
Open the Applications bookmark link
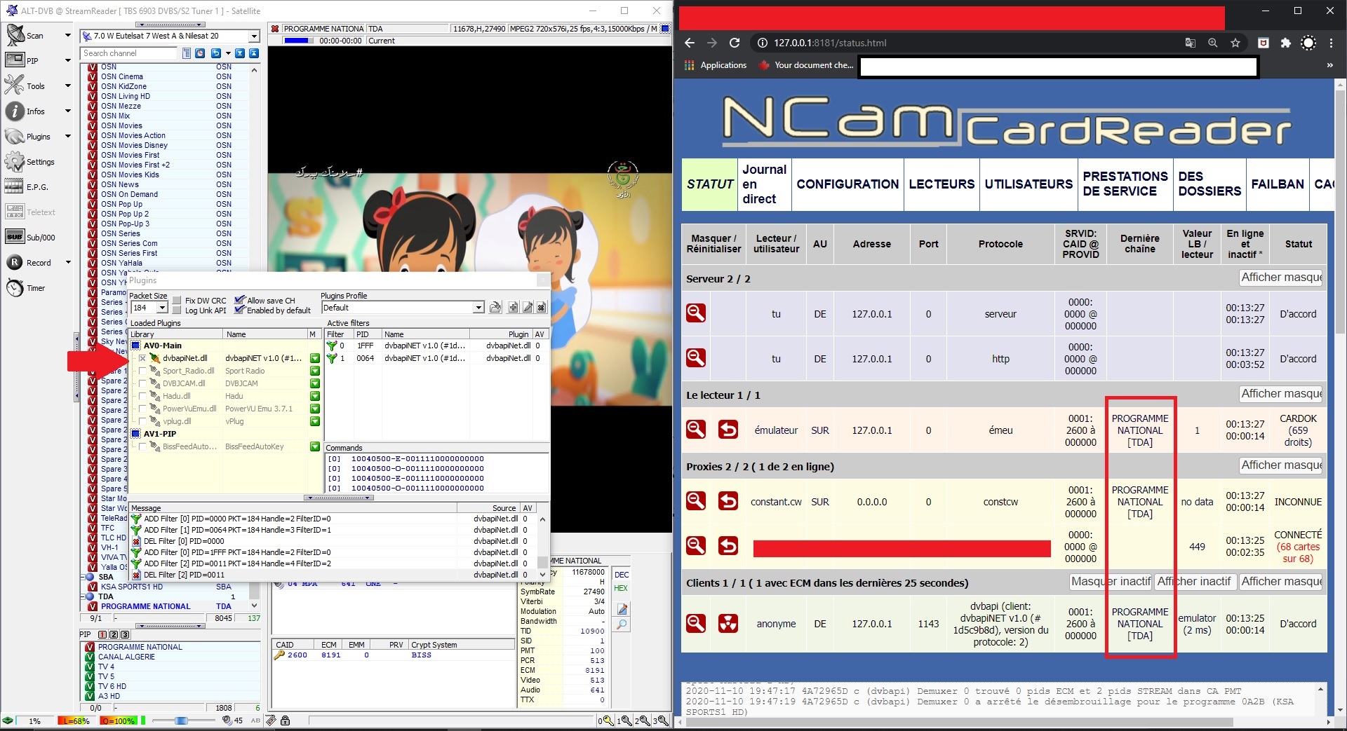tap(716, 65)
